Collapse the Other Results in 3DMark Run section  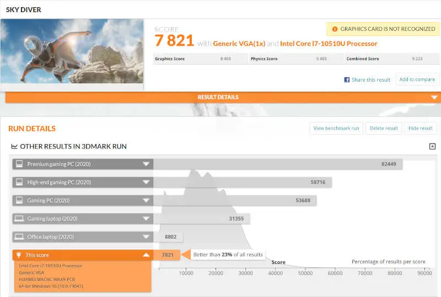tap(433, 146)
